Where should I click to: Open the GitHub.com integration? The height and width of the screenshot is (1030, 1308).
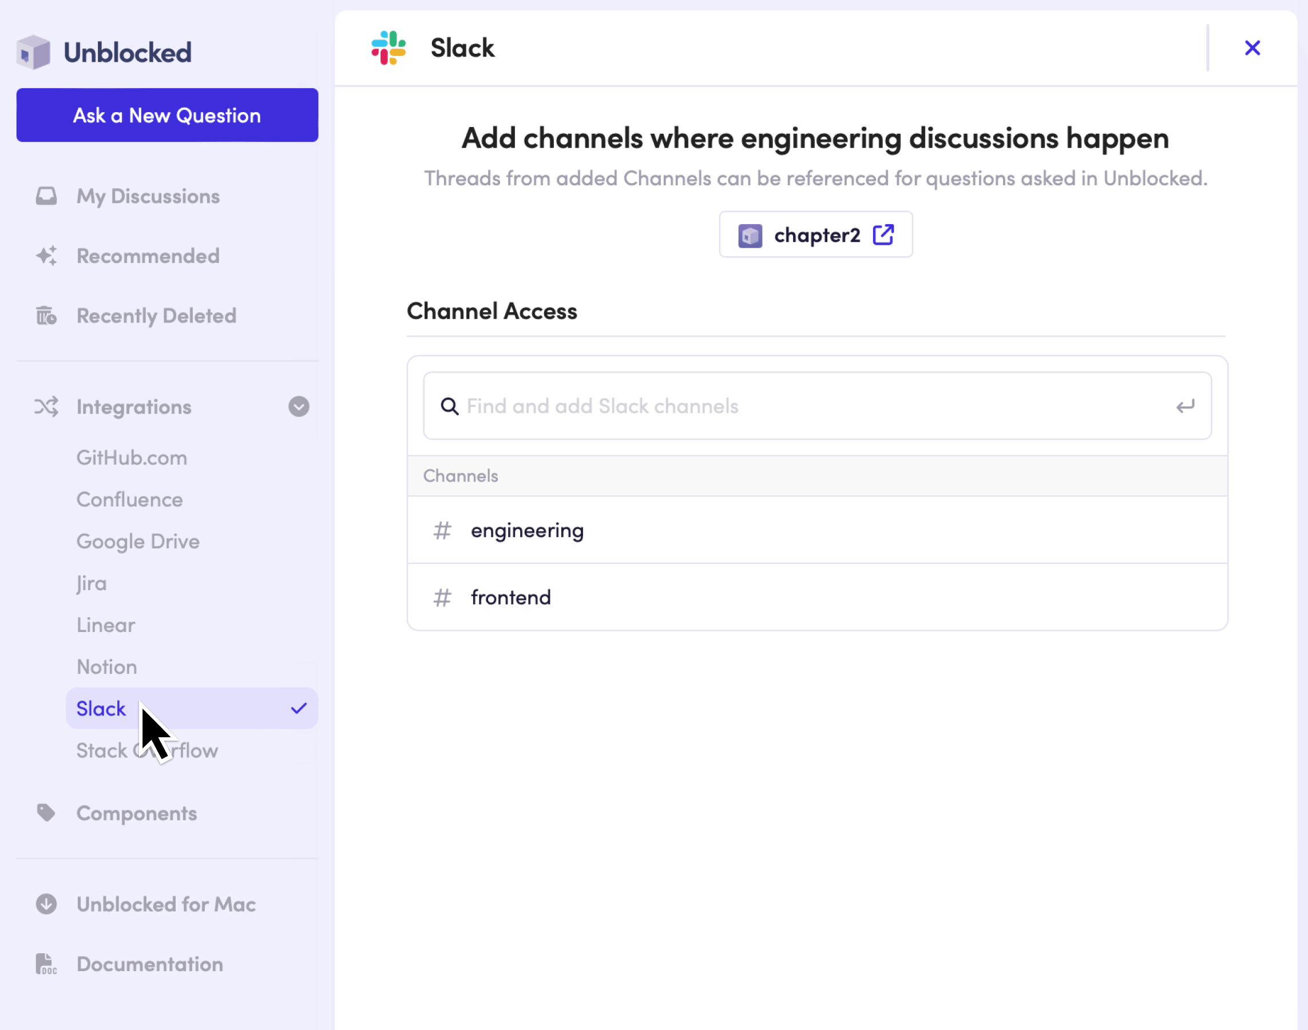coord(132,458)
